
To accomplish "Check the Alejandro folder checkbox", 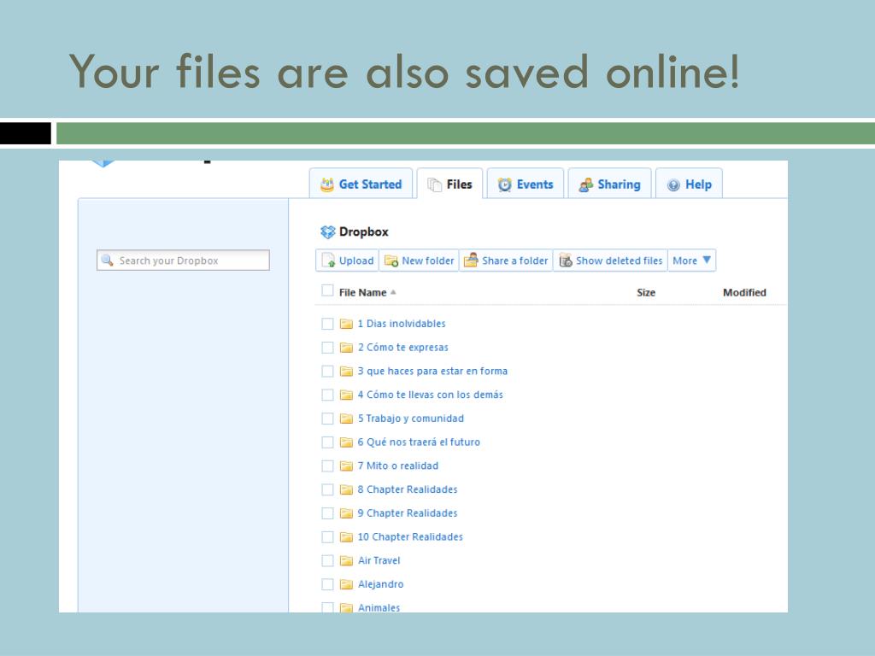I will 327,584.
